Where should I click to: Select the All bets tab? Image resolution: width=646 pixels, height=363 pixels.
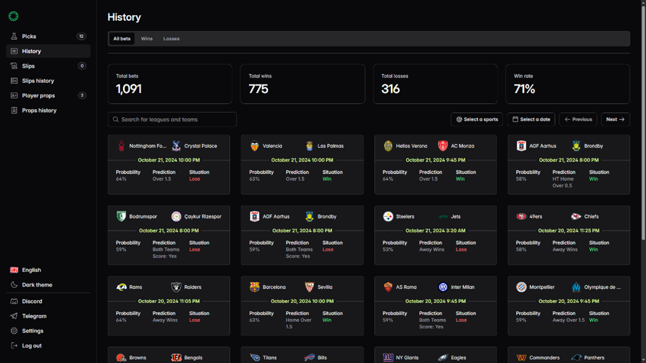[122, 38]
